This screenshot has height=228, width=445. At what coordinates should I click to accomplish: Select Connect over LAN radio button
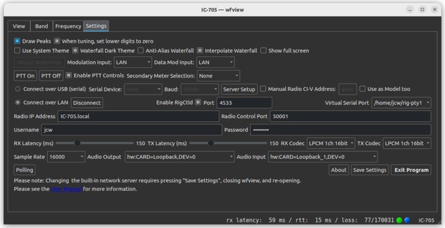pyautogui.click(x=18, y=102)
